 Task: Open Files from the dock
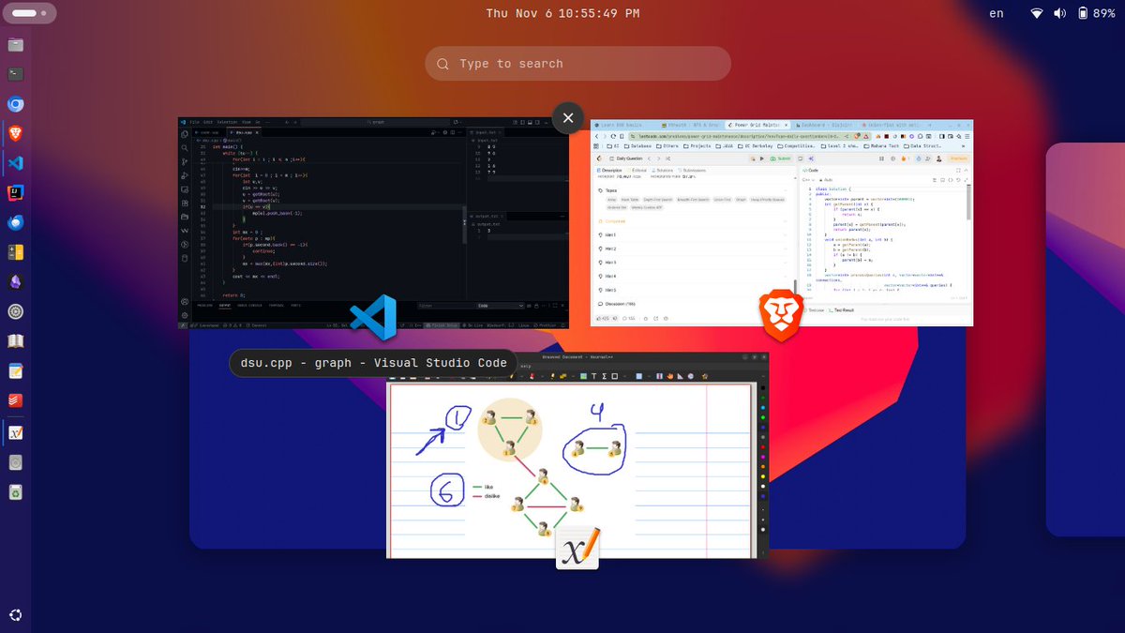coord(16,44)
